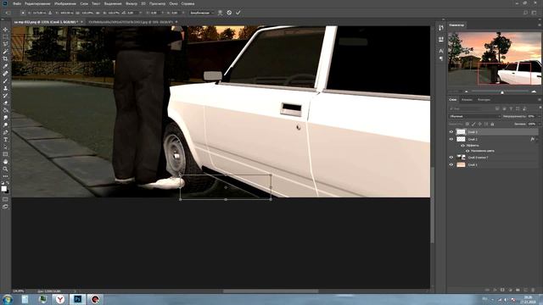This screenshot has height=305, width=543.
Task: Select the Healing Brush tool
Action: point(5,74)
